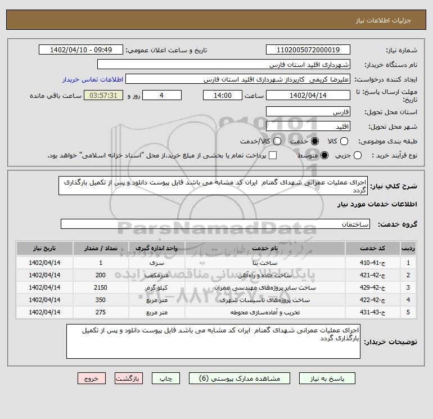Click the بازگشت back button
Viewport: 433px width, 419px height.
[129, 379]
